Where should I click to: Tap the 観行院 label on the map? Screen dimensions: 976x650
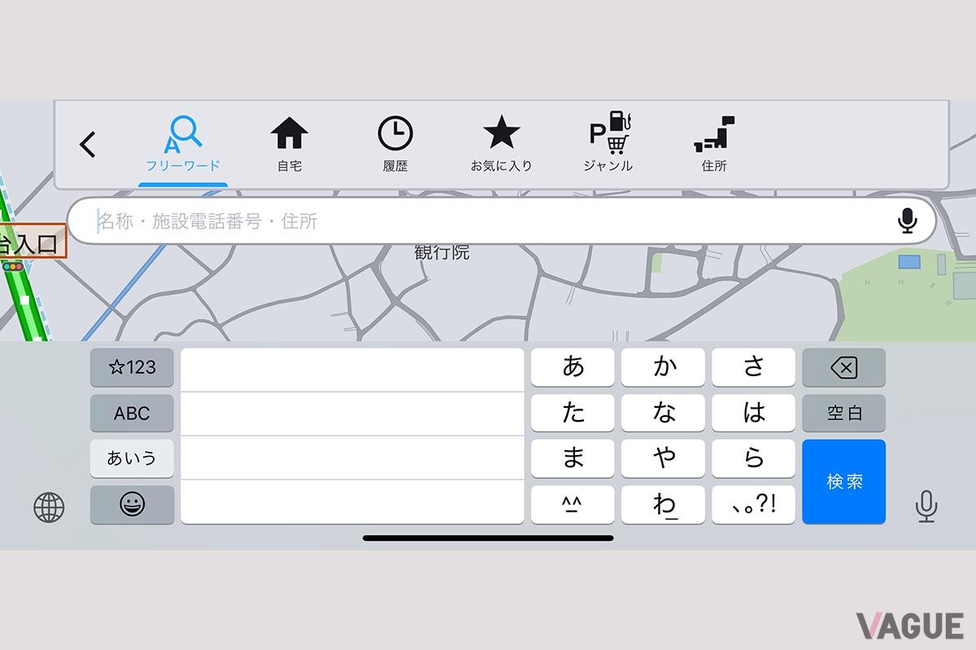pos(442,253)
